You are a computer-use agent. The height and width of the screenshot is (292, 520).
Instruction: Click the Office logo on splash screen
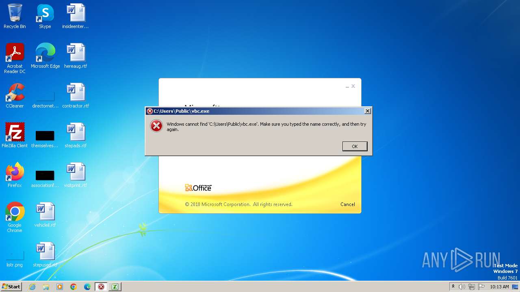tap(198, 188)
